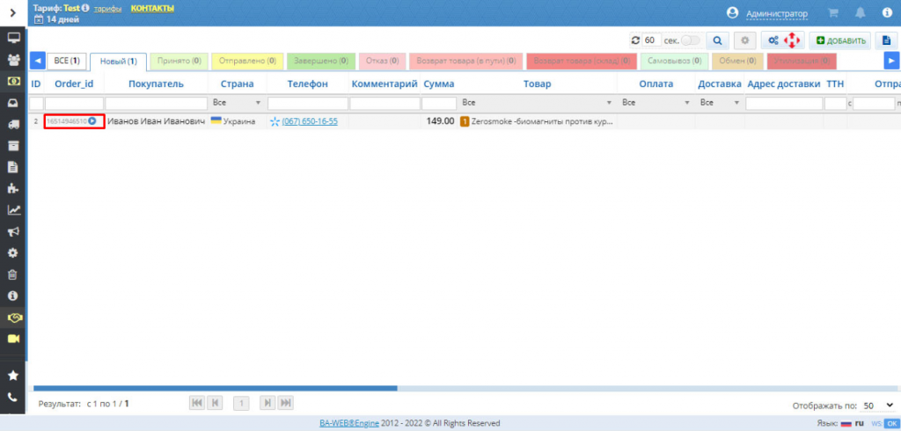Select the Возврат товара (в пути) tab
Screen dimensions: 901x431
[466, 61]
